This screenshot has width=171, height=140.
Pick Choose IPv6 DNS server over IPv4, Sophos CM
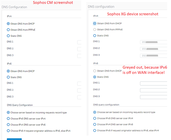tap(8, 119)
